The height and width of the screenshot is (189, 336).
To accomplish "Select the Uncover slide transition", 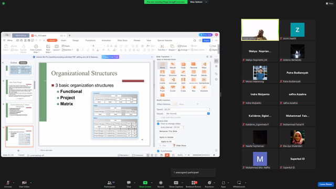I will tap(173, 81).
